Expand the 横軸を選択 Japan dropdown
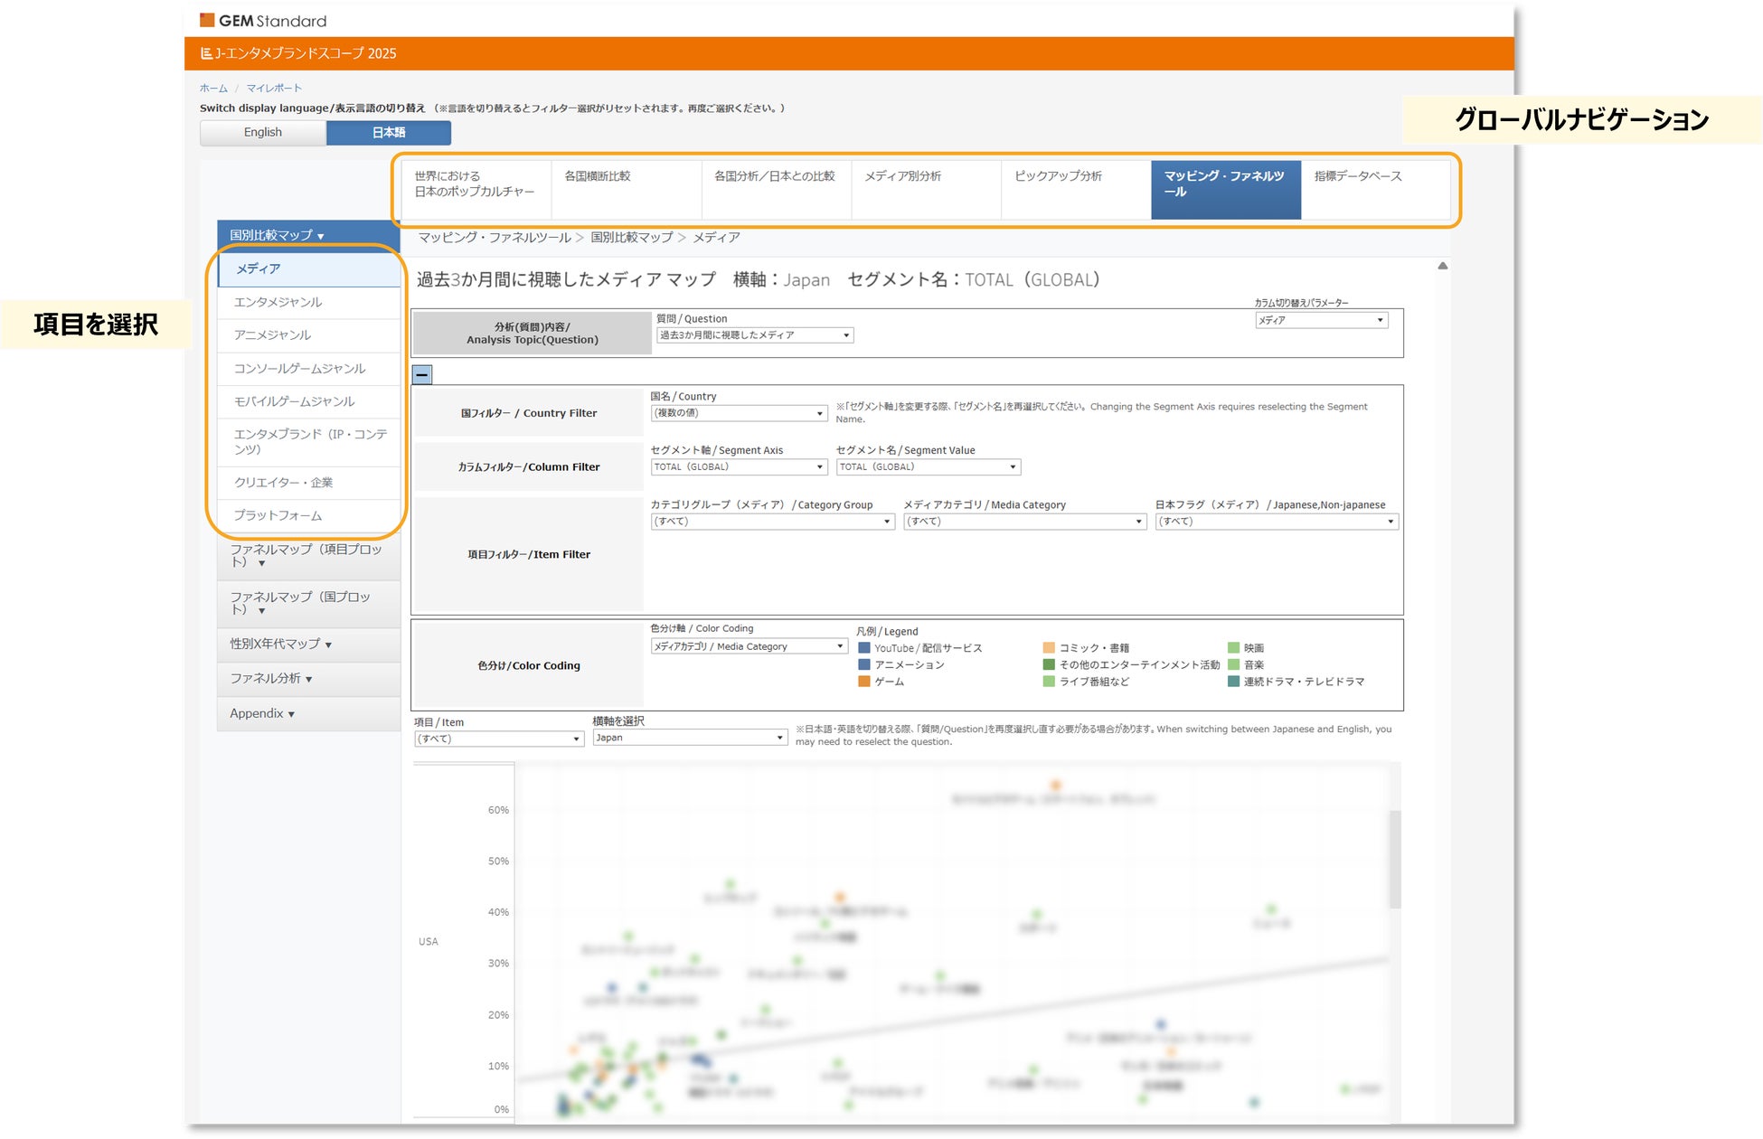 click(x=690, y=738)
